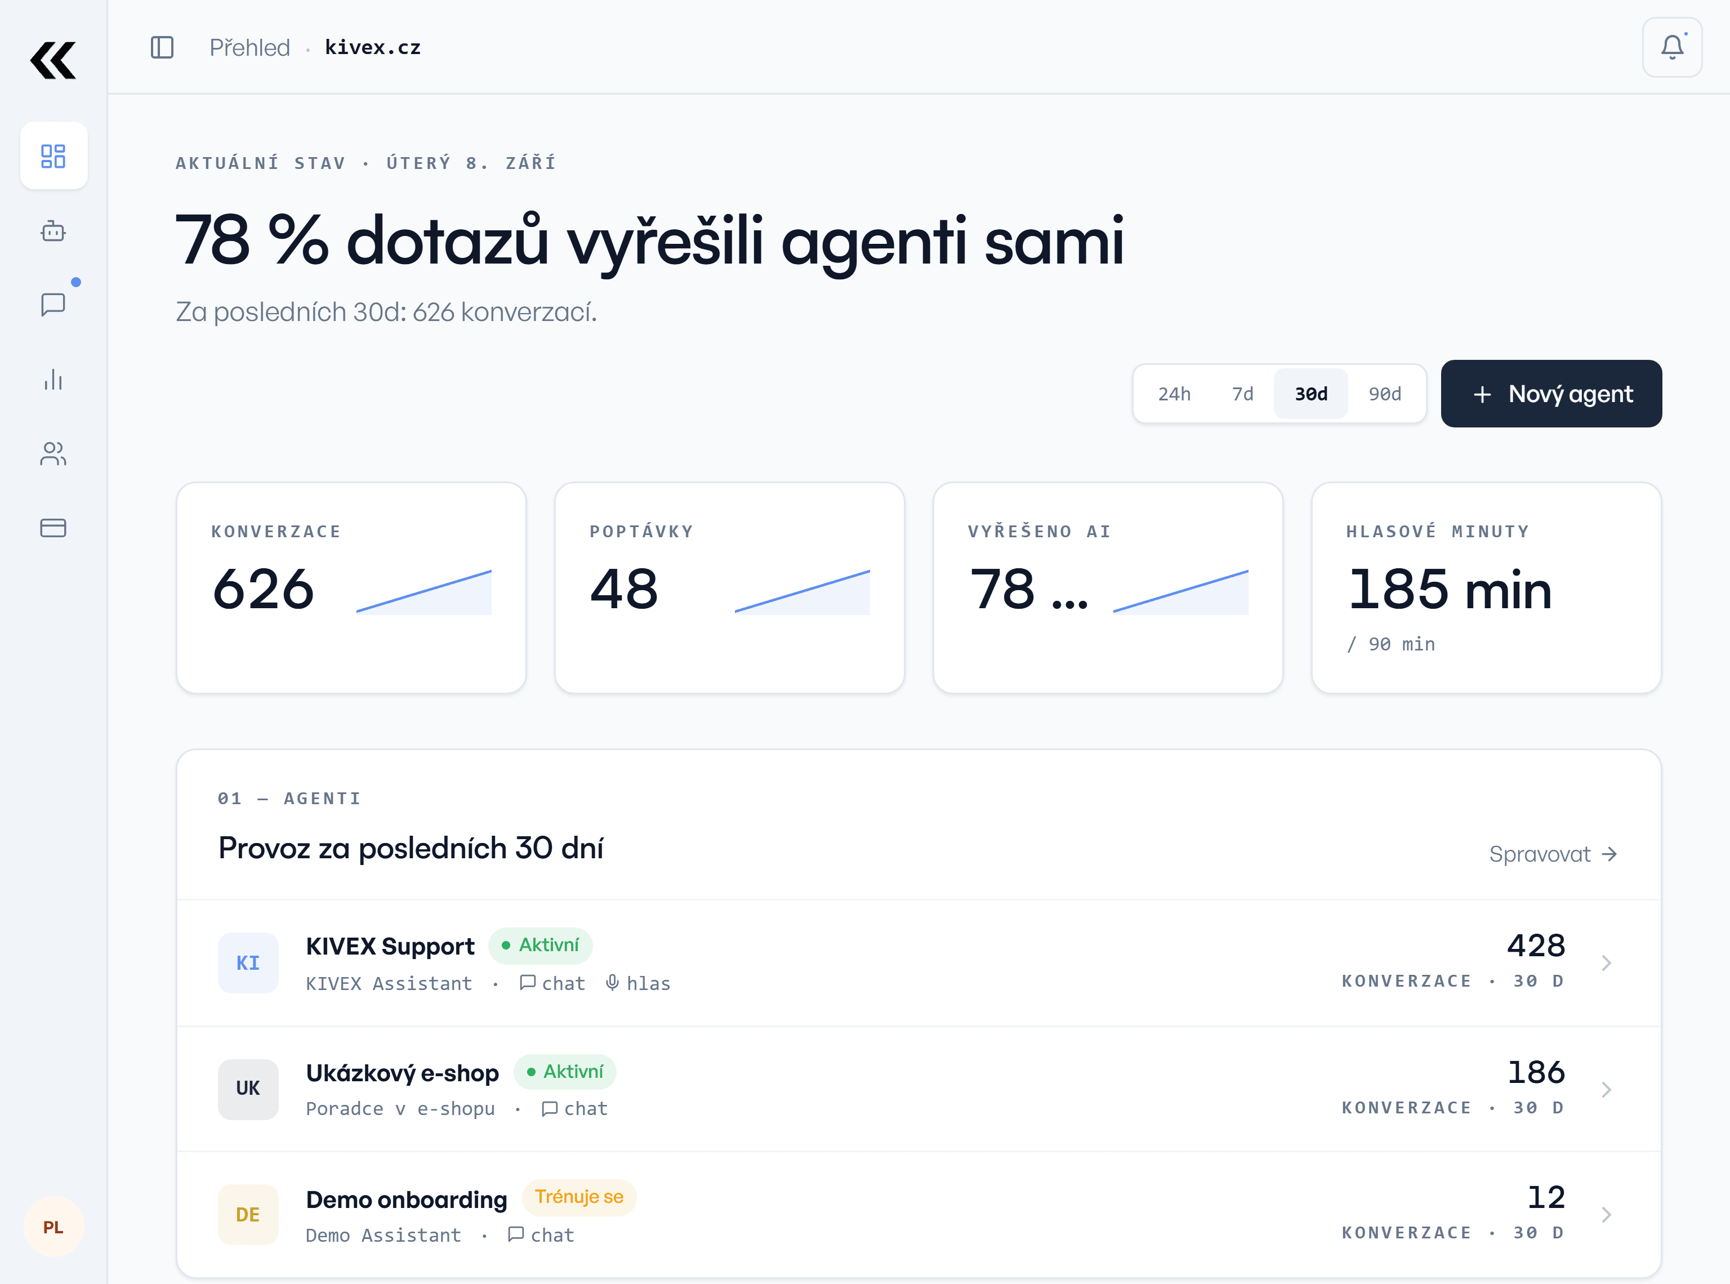1730x1284 pixels.
Task: Click the 12 conversations count
Action: click(1546, 1197)
